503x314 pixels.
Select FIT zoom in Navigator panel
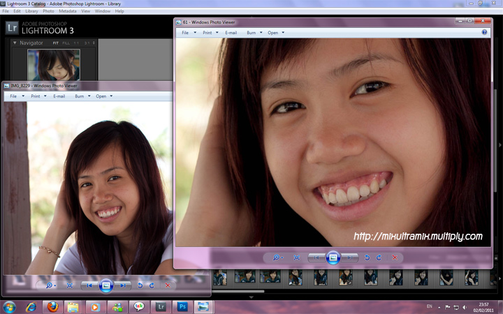[x=56, y=43]
